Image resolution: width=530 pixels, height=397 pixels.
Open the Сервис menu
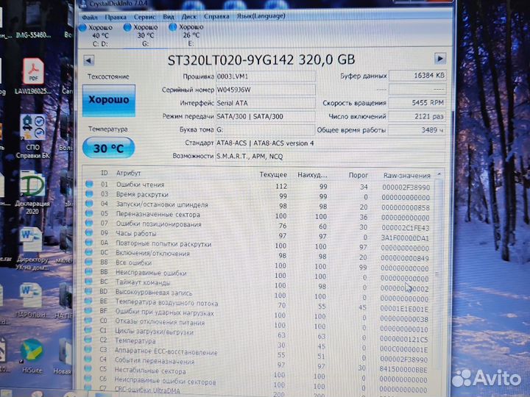coord(144,17)
